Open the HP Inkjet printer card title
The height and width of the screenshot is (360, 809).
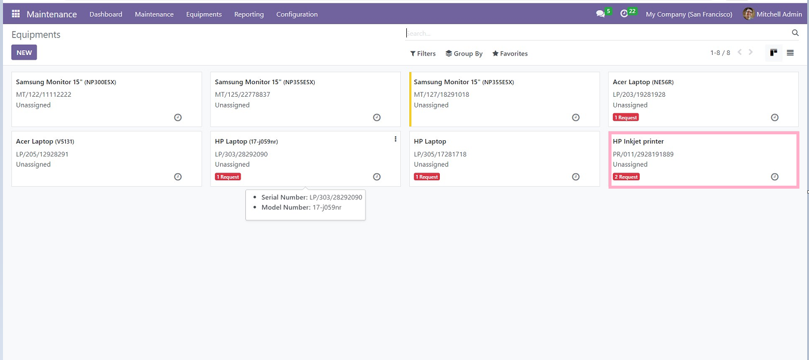coord(638,141)
